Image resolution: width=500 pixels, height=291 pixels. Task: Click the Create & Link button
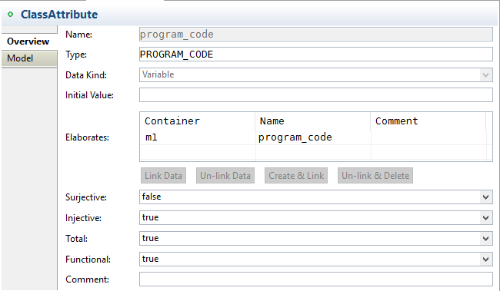[x=296, y=176]
